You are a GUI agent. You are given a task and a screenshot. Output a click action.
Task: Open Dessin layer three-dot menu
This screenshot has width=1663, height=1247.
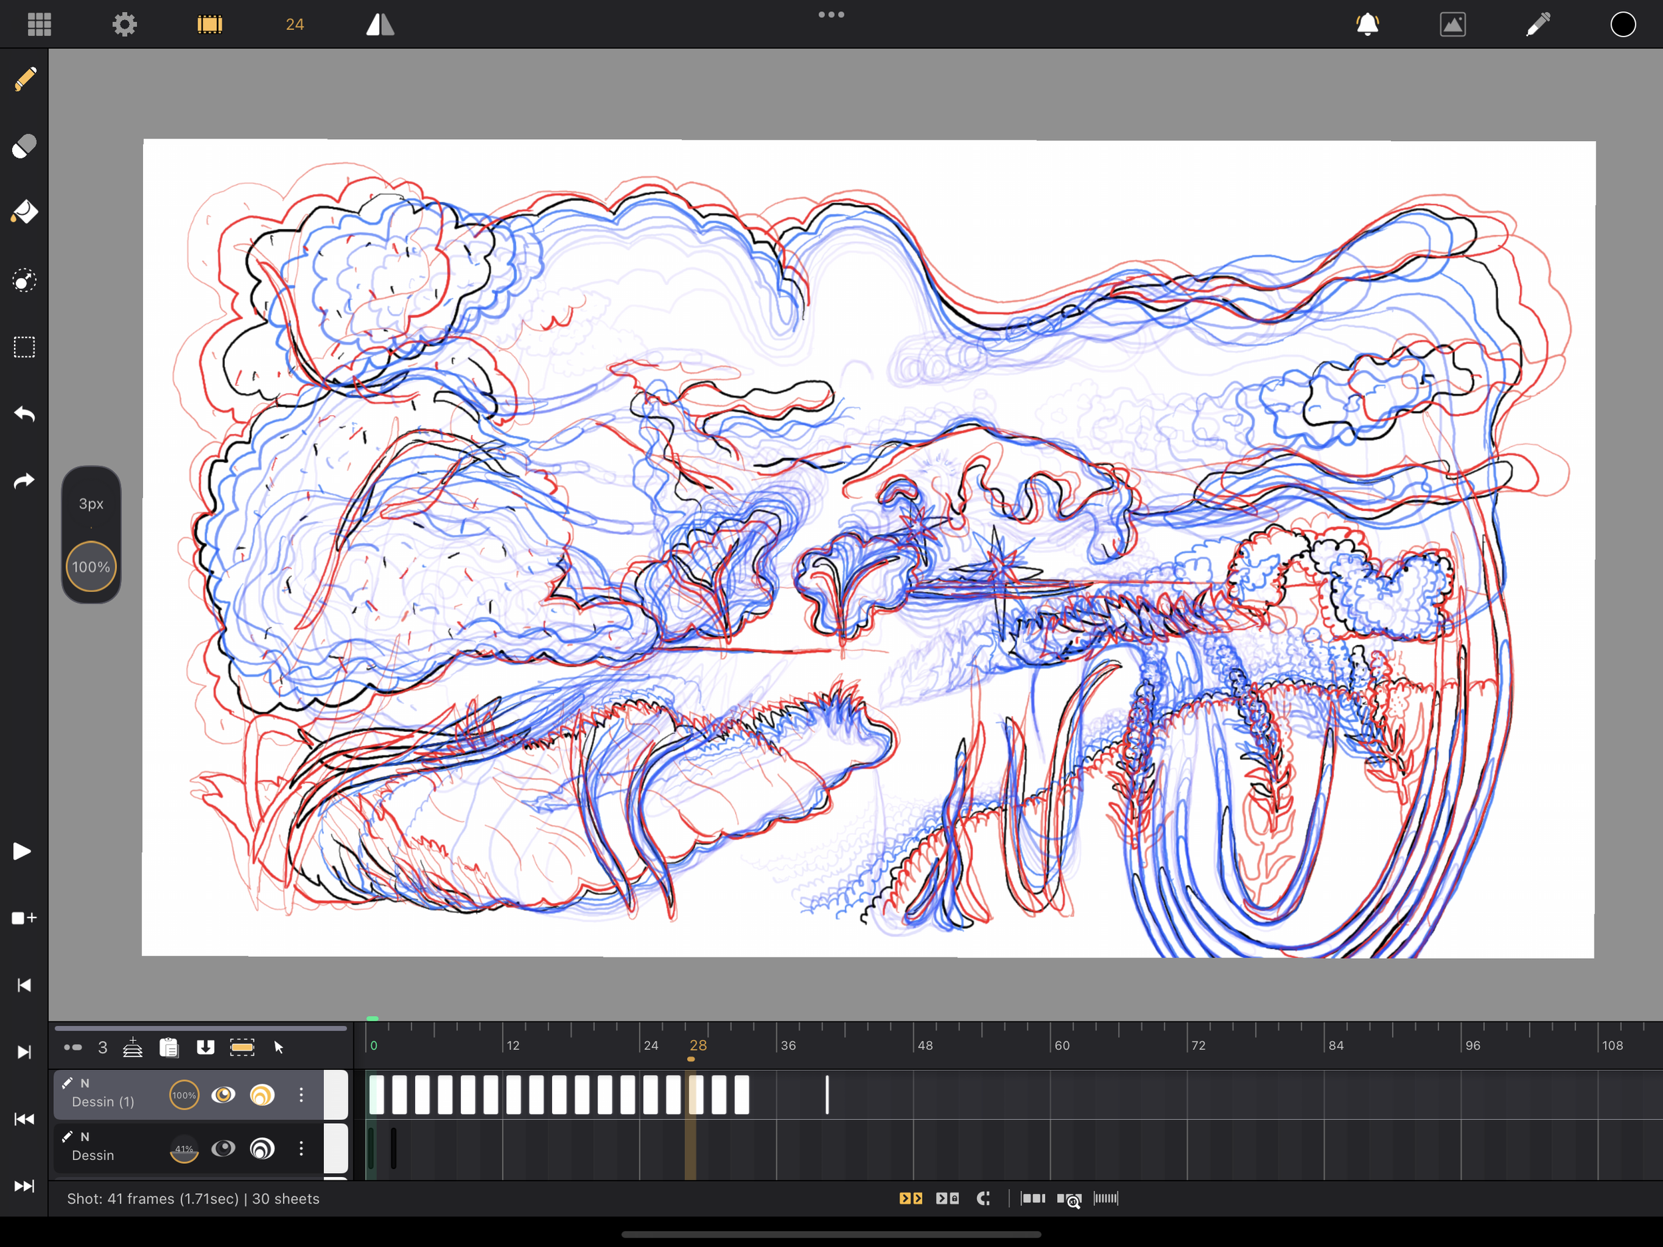[301, 1149]
